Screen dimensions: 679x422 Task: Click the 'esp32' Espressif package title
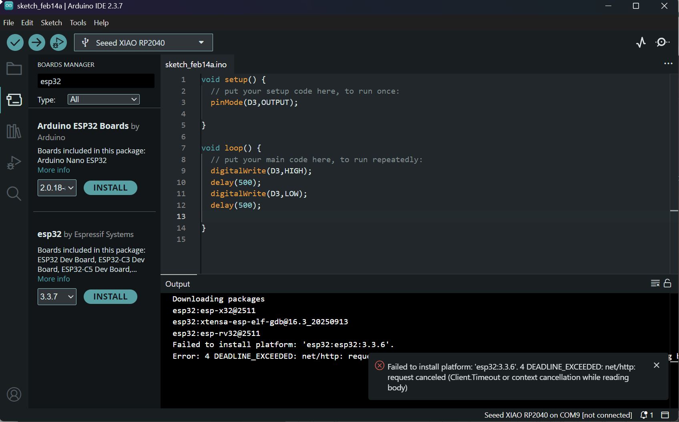click(x=49, y=234)
